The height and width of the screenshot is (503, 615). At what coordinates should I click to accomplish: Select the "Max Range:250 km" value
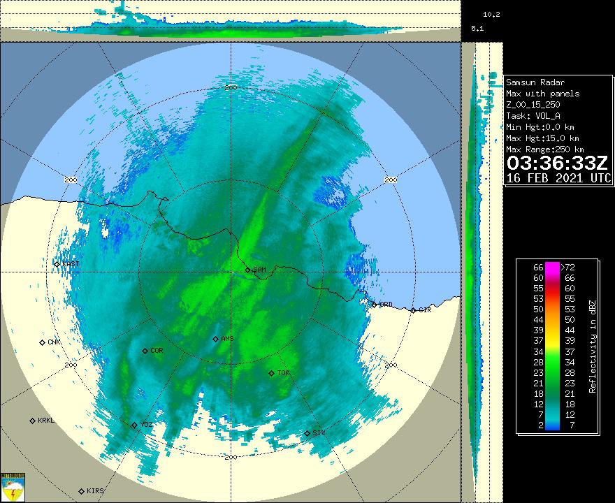coord(545,150)
